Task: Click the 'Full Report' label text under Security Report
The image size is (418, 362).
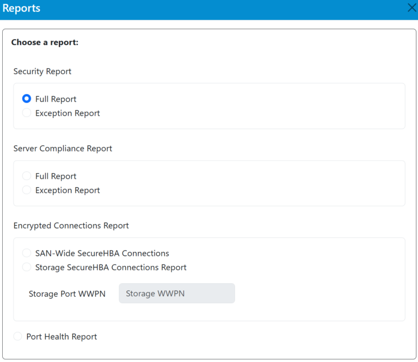Action: pos(56,99)
